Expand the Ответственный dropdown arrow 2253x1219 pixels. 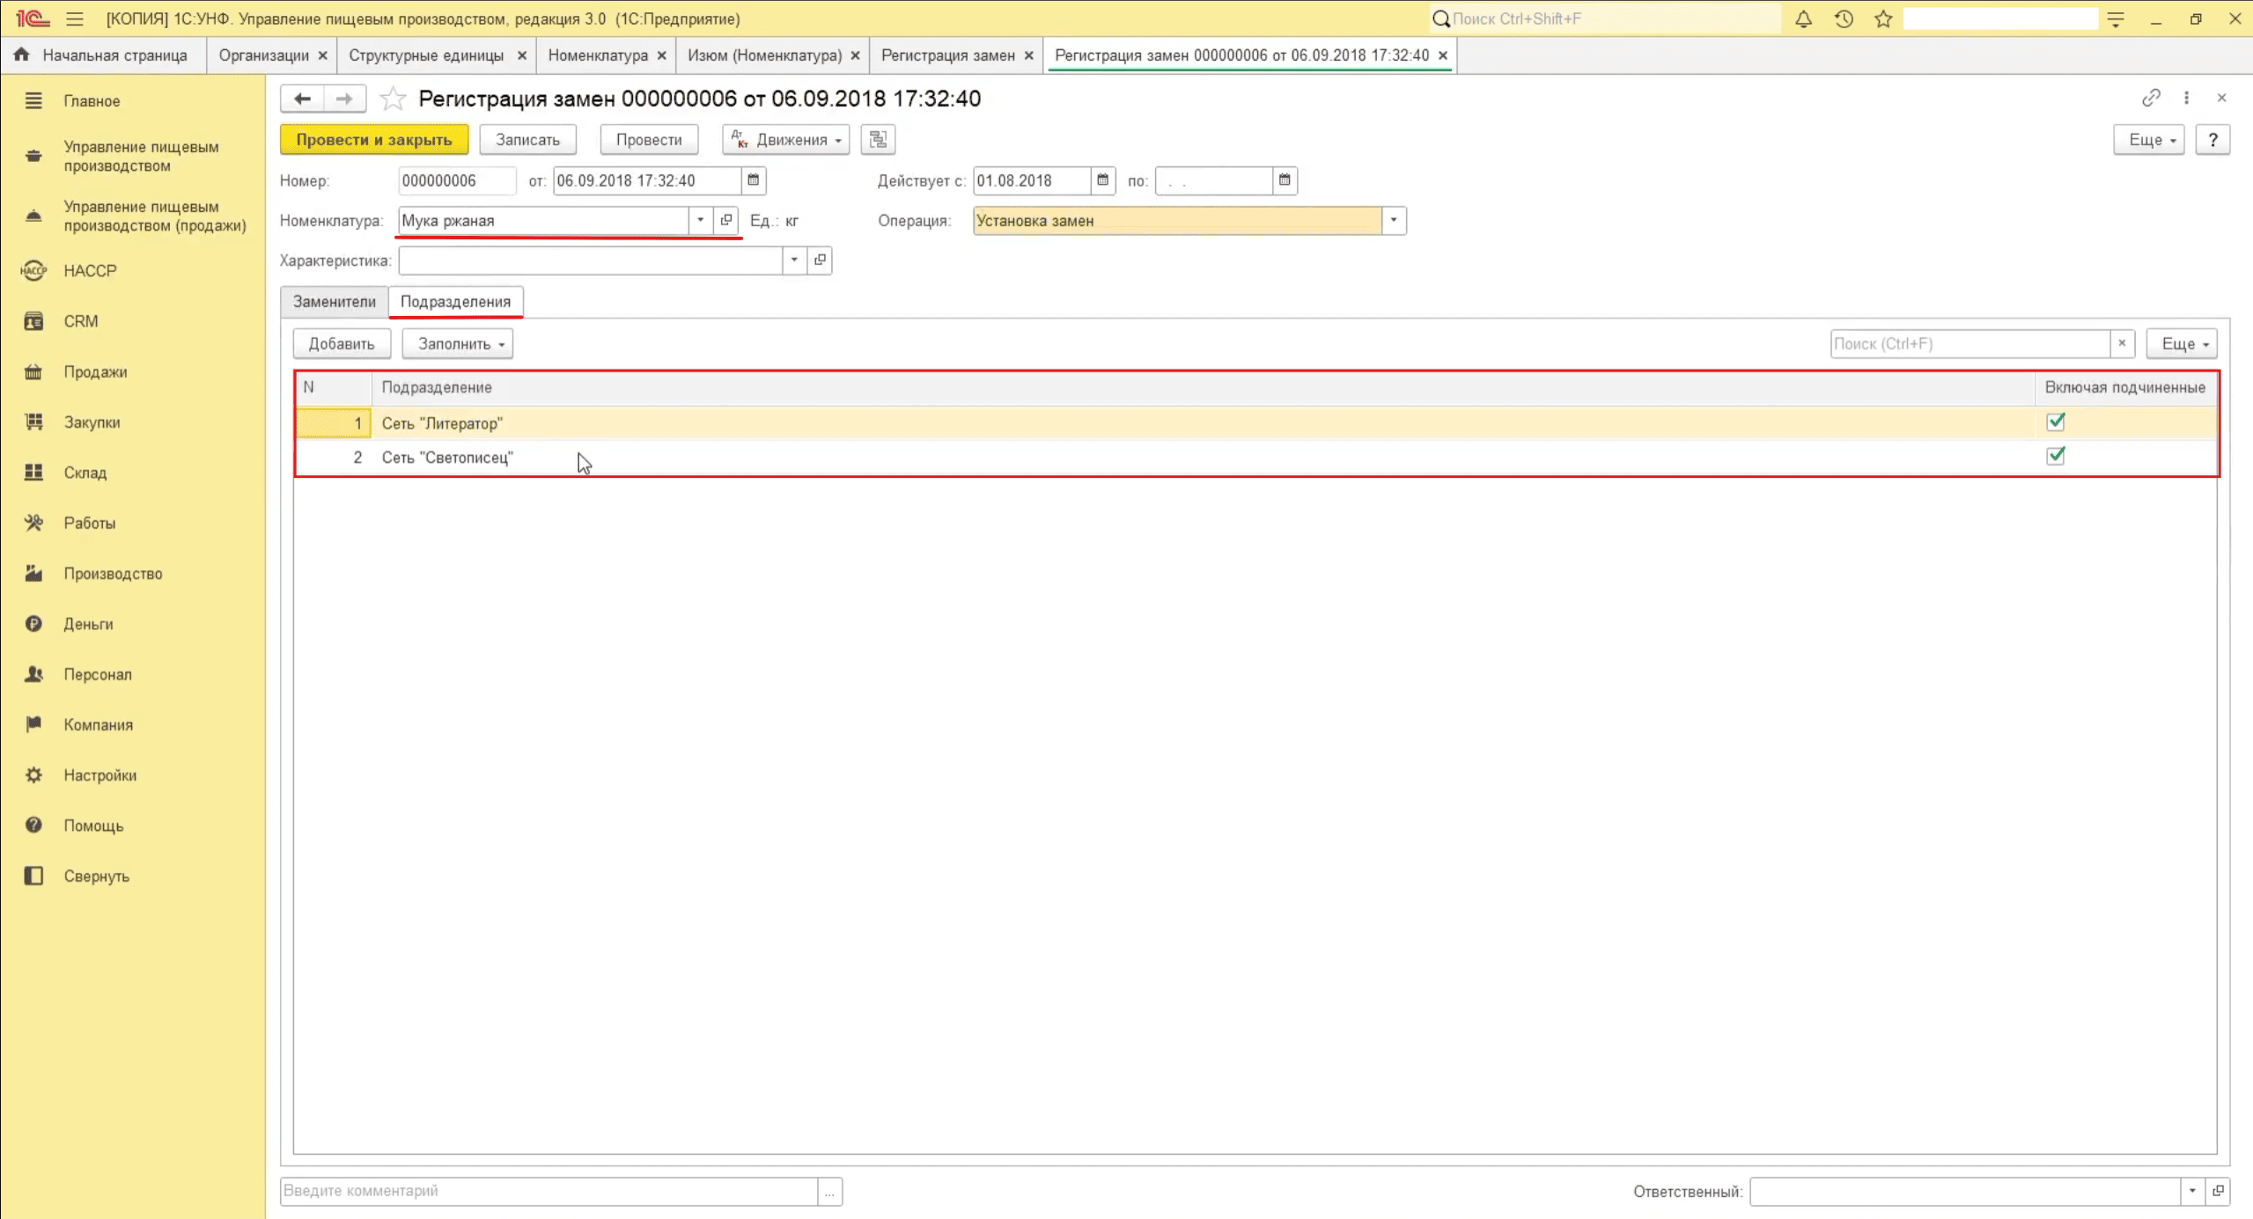point(2192,1191)
